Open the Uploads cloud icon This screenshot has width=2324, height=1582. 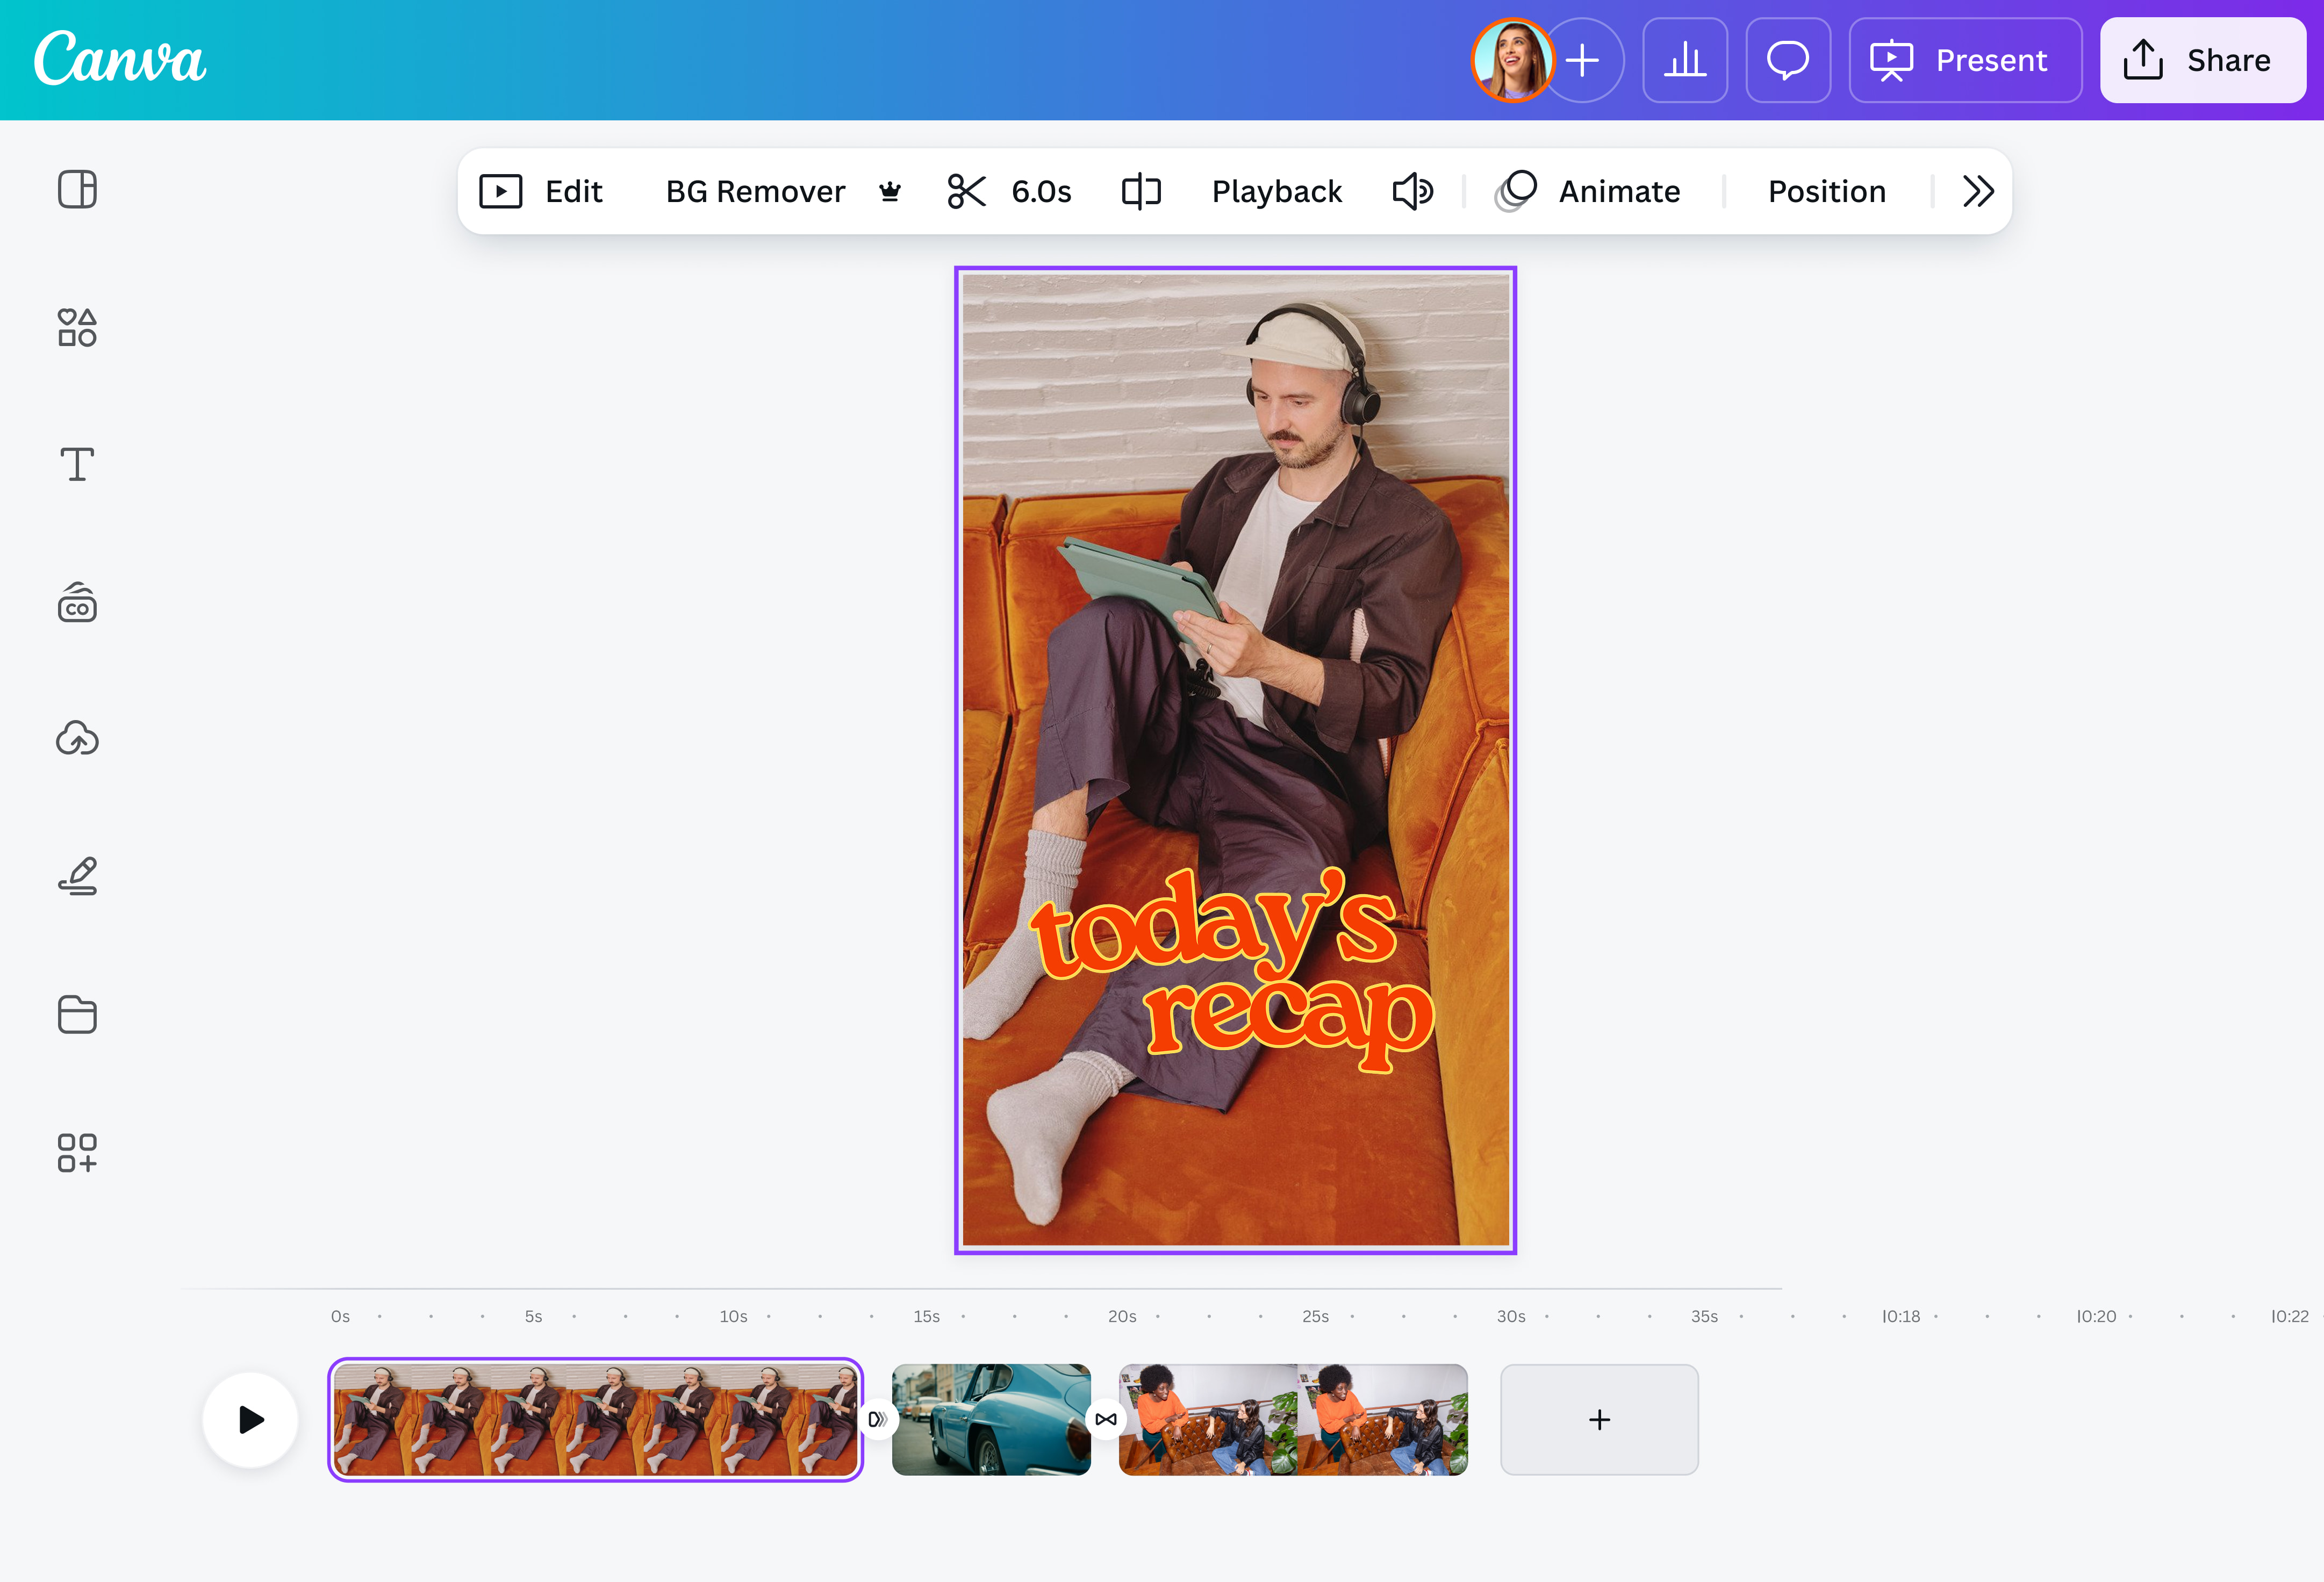pos(77,738)
